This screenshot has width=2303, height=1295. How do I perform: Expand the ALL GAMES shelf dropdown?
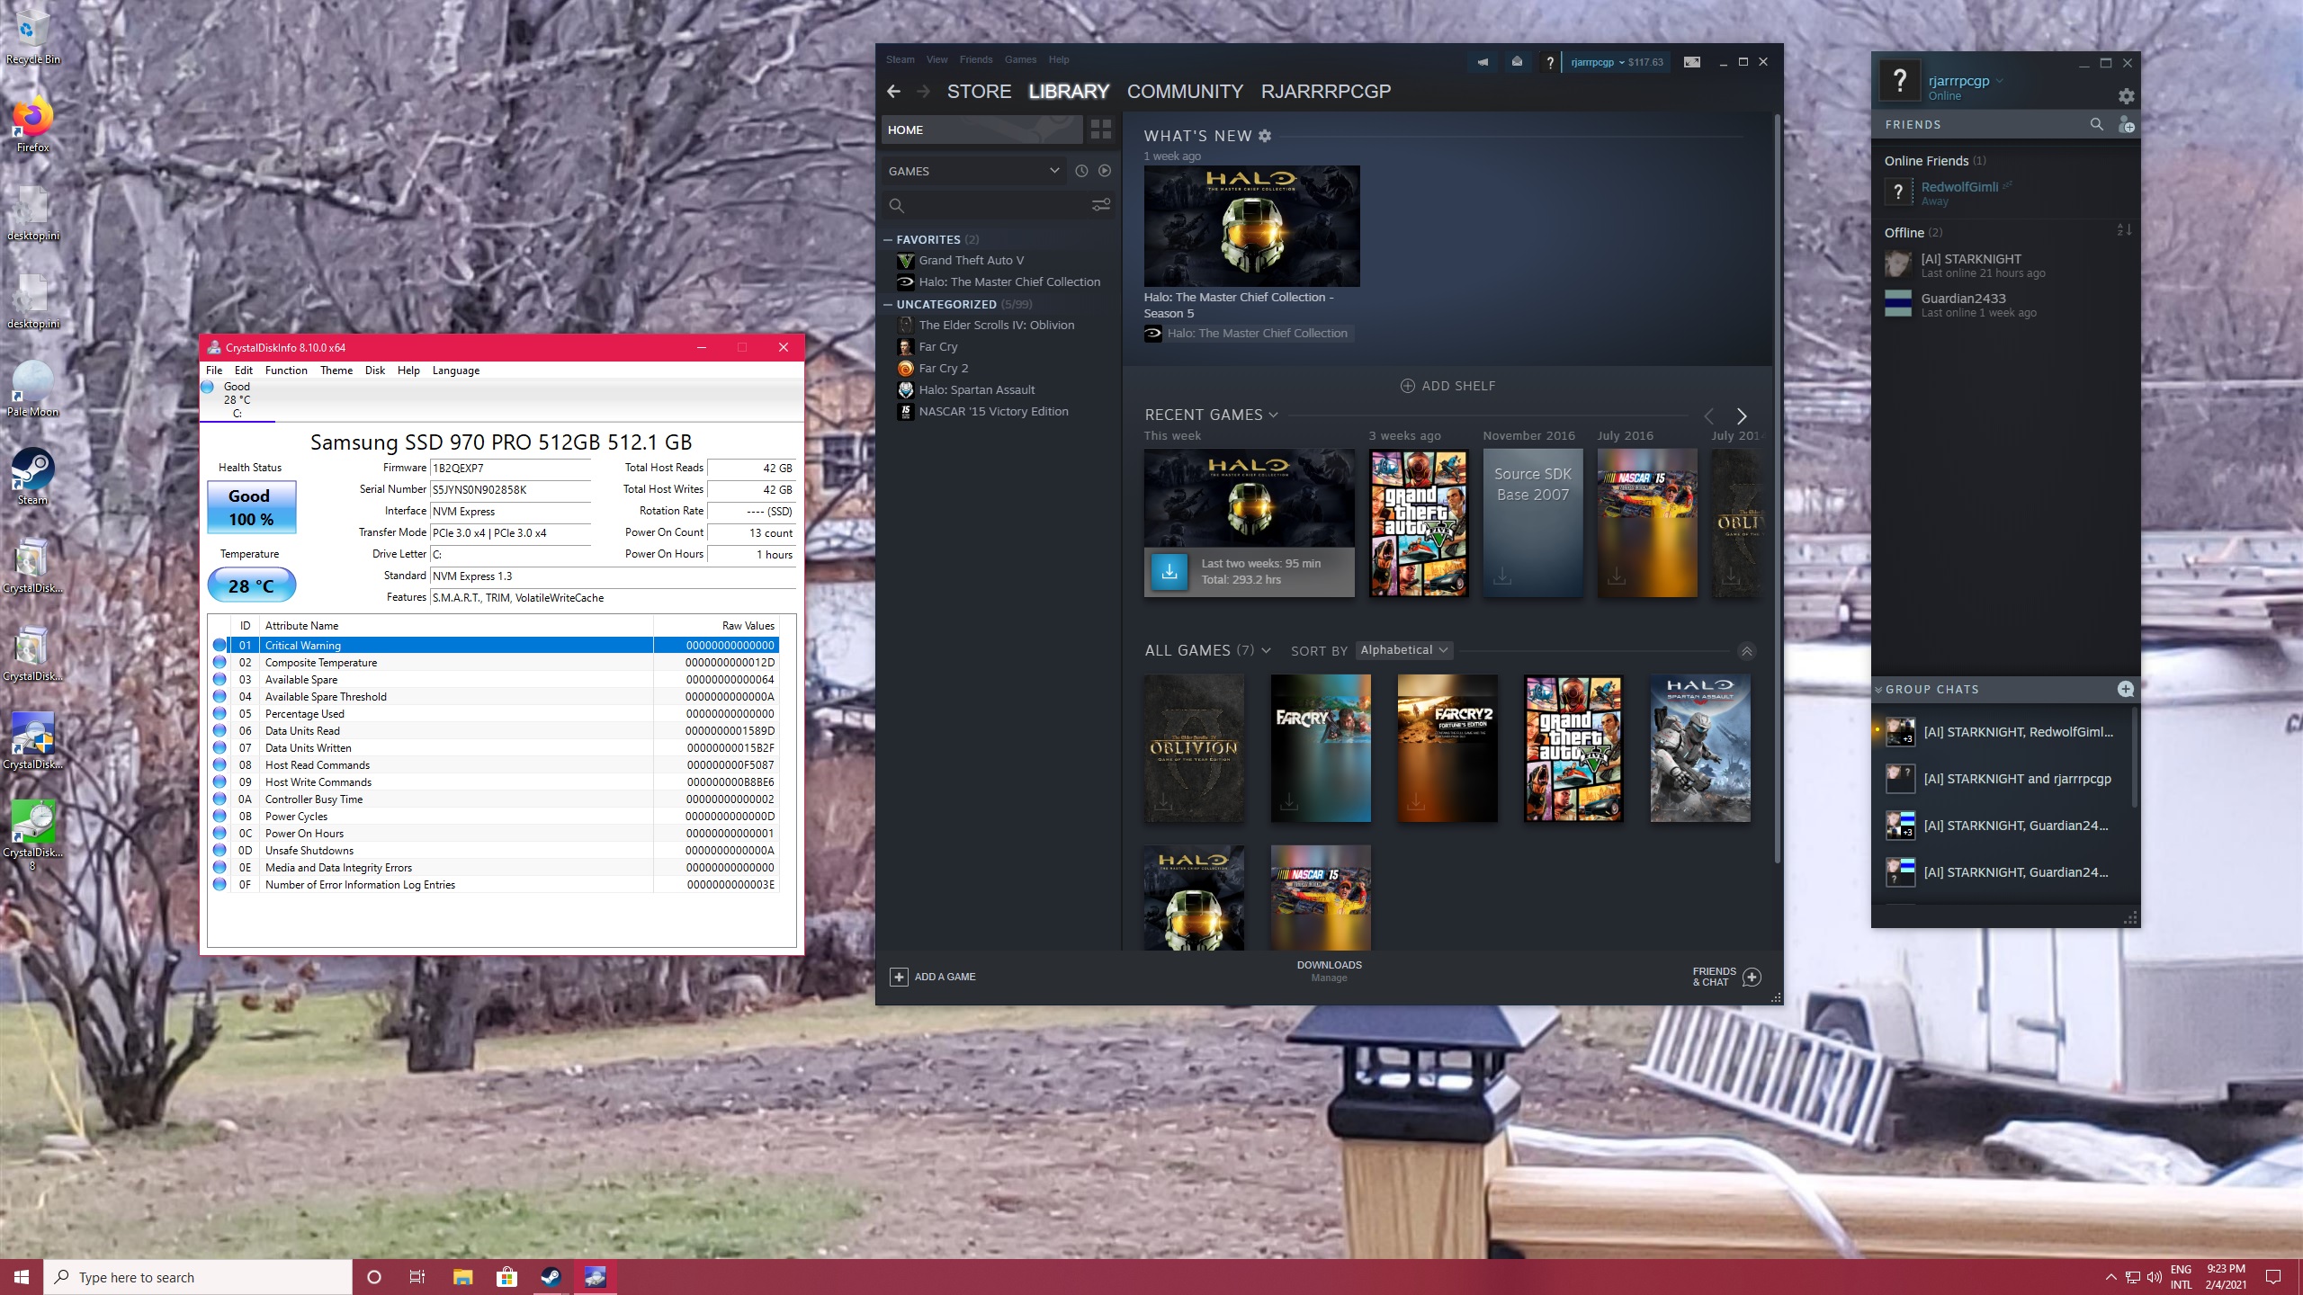point(1266,650)
